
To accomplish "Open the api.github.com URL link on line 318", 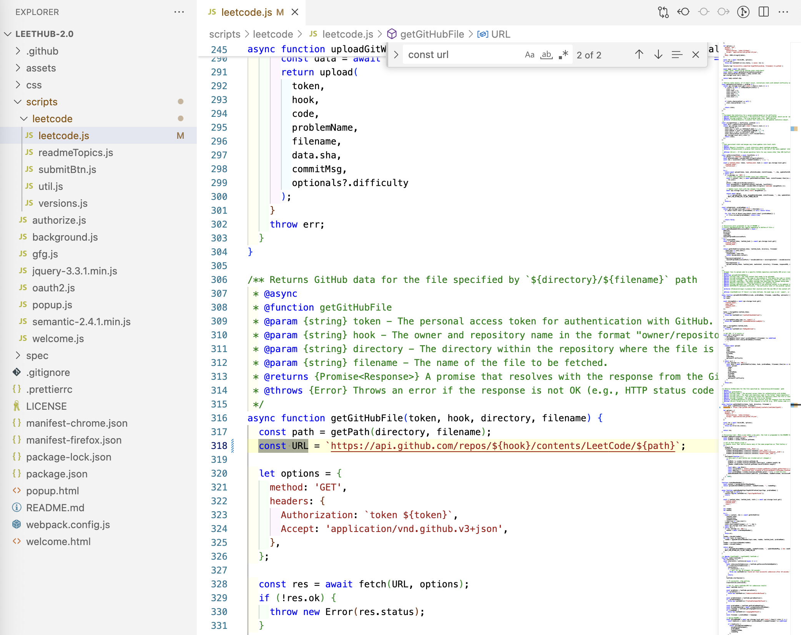I will [x=503, y=445].
